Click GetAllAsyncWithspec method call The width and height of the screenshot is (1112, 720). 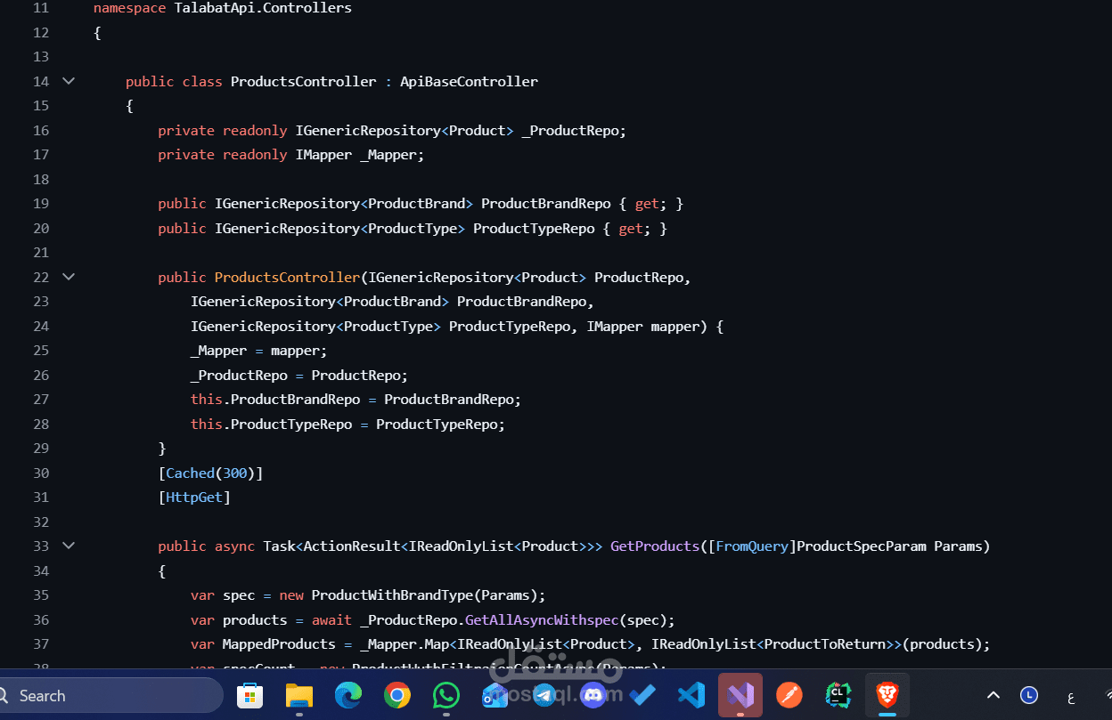click(542, 619)
